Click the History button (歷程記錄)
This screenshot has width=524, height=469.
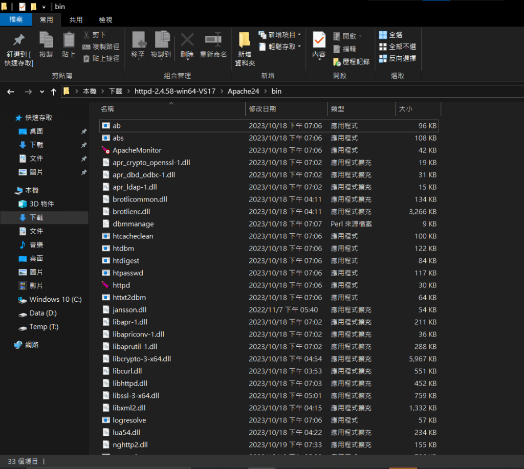(x=352, y=61)
